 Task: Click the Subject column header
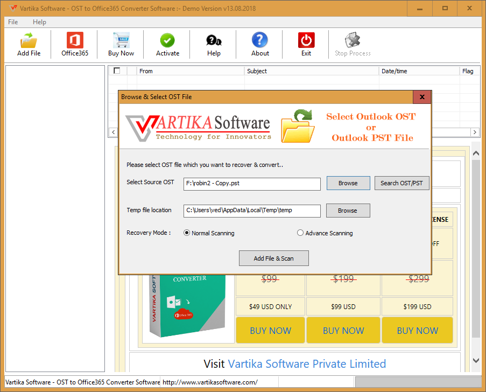click(312, 71)
